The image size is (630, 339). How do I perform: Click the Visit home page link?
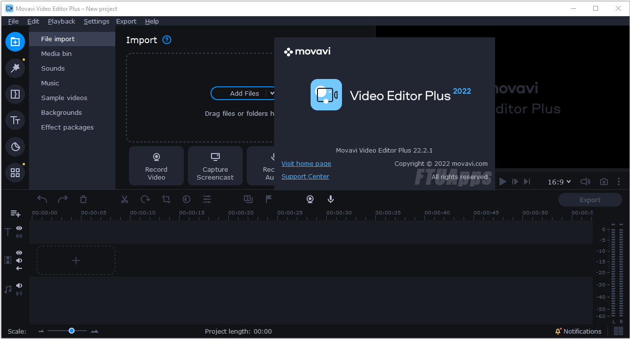click(x=306, y=164)
